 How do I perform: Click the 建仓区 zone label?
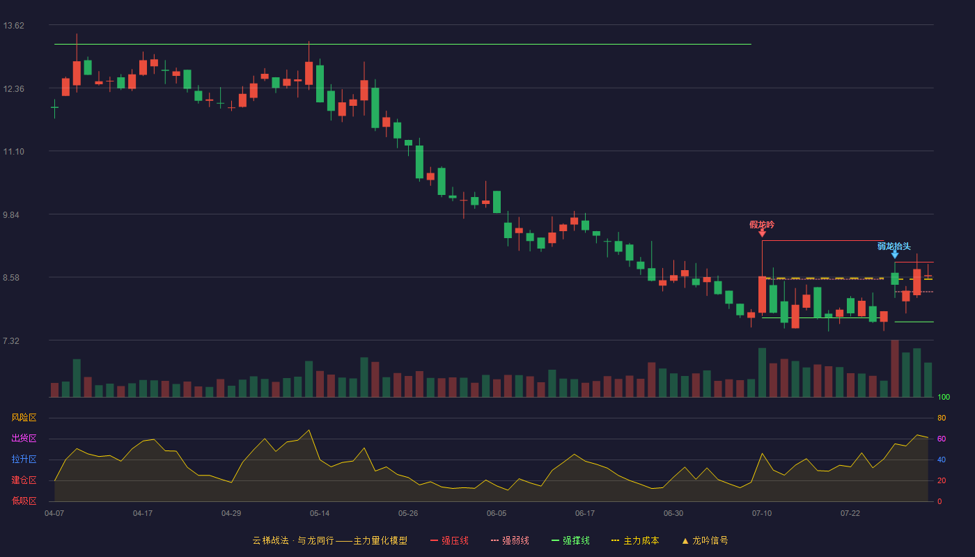[24, 480]
